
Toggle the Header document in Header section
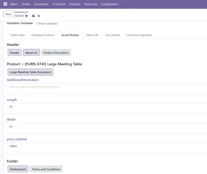(x=14, y=53)
